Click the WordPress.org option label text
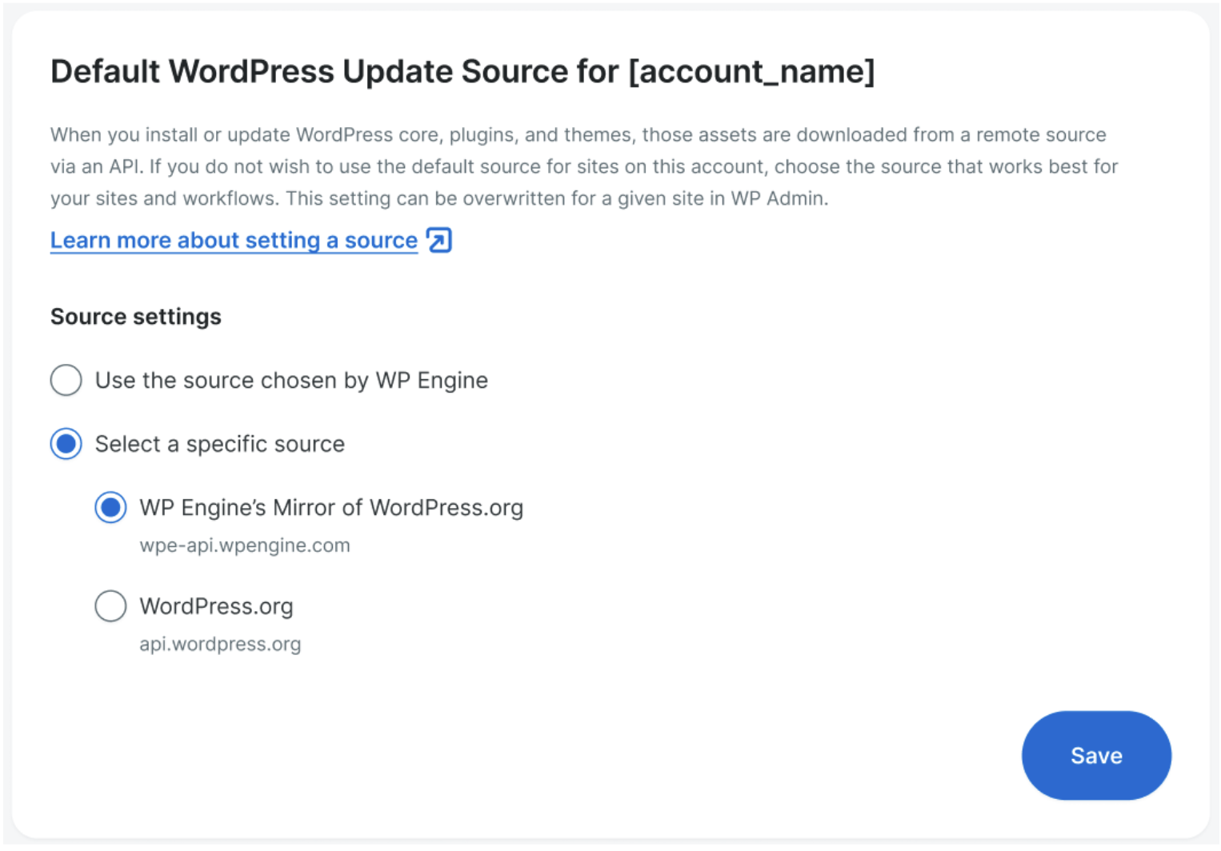The image size is (1221, 851). 216,606
